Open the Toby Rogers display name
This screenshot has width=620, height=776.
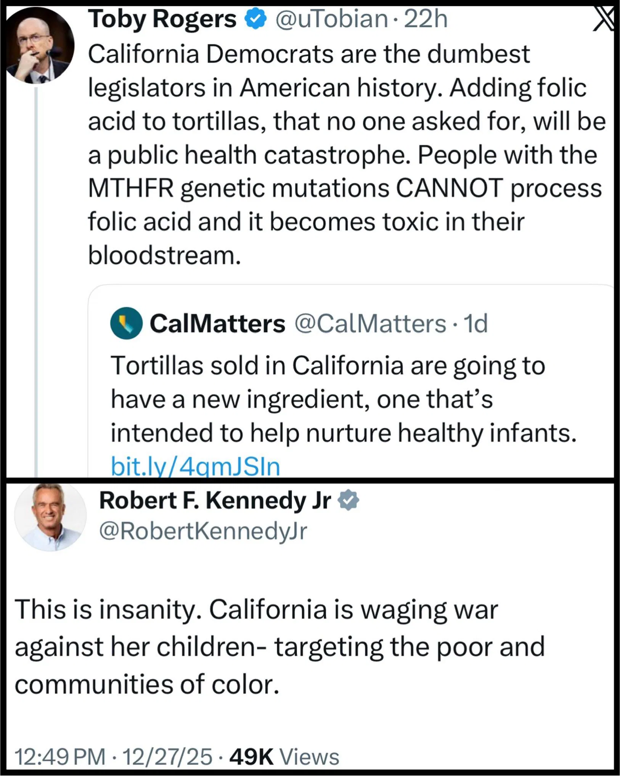pos(162,19)
